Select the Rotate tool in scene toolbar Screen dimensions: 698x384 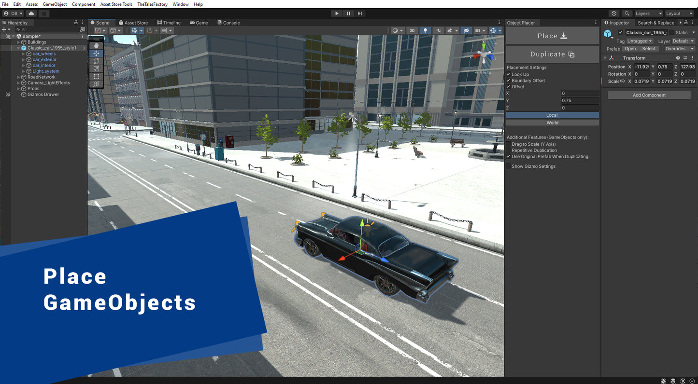96,61
